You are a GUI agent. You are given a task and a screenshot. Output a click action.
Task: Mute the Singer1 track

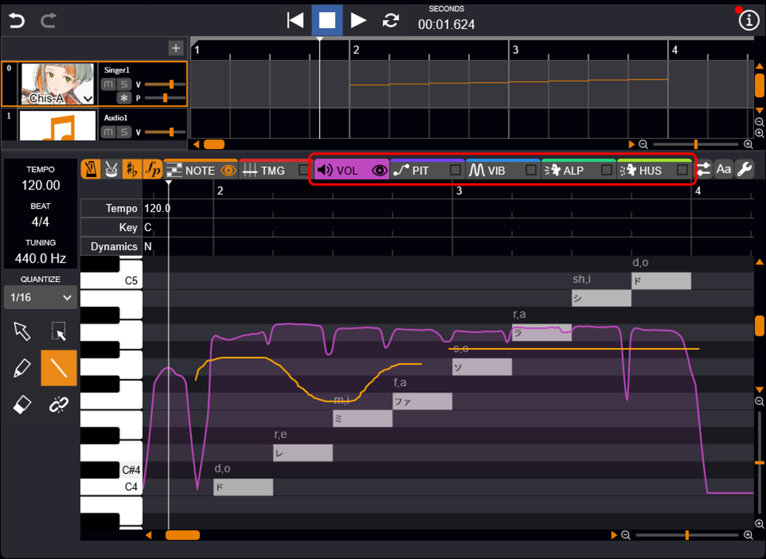click(x=108, y=84)
